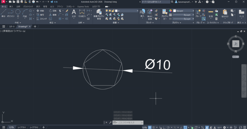Click the white layer color swatch
The height and width of the screenshot is (129, 247).
click(x=116, y=11)
